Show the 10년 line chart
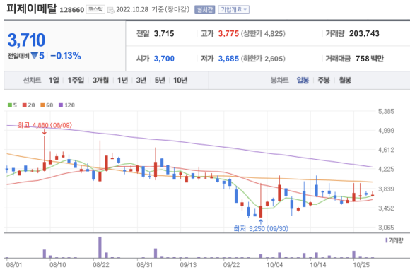The image size is (410, 277). pyautogui.click(x=180, y=81)
